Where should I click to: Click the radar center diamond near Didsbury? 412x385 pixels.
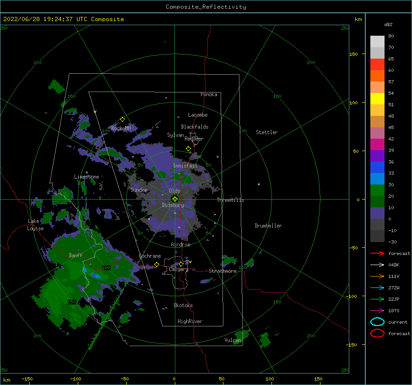175,199
